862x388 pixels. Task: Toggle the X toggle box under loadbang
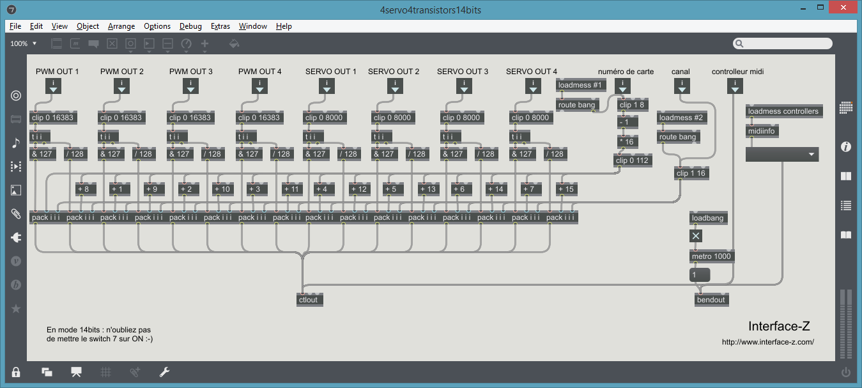pyautogui.click(x=696, y=237)
